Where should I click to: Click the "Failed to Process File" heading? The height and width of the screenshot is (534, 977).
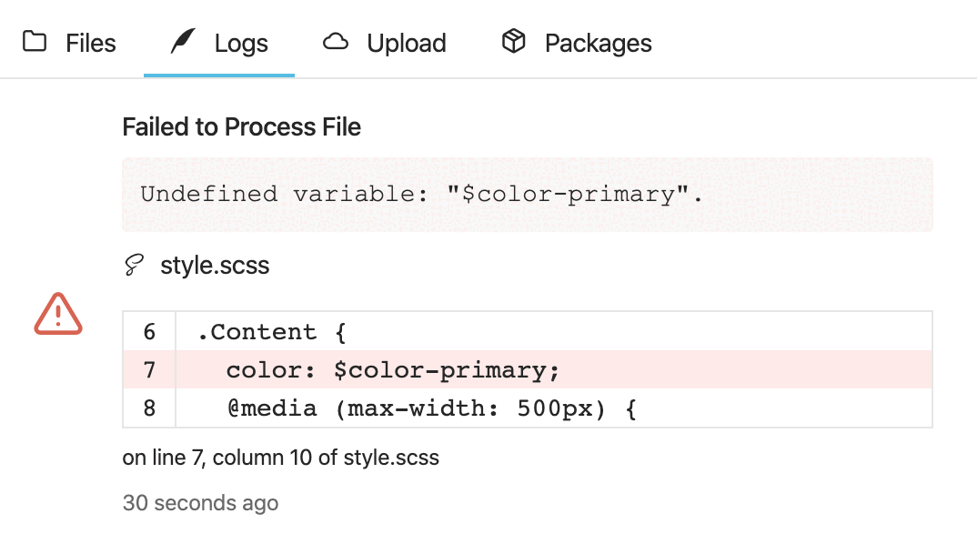(241, 127)
